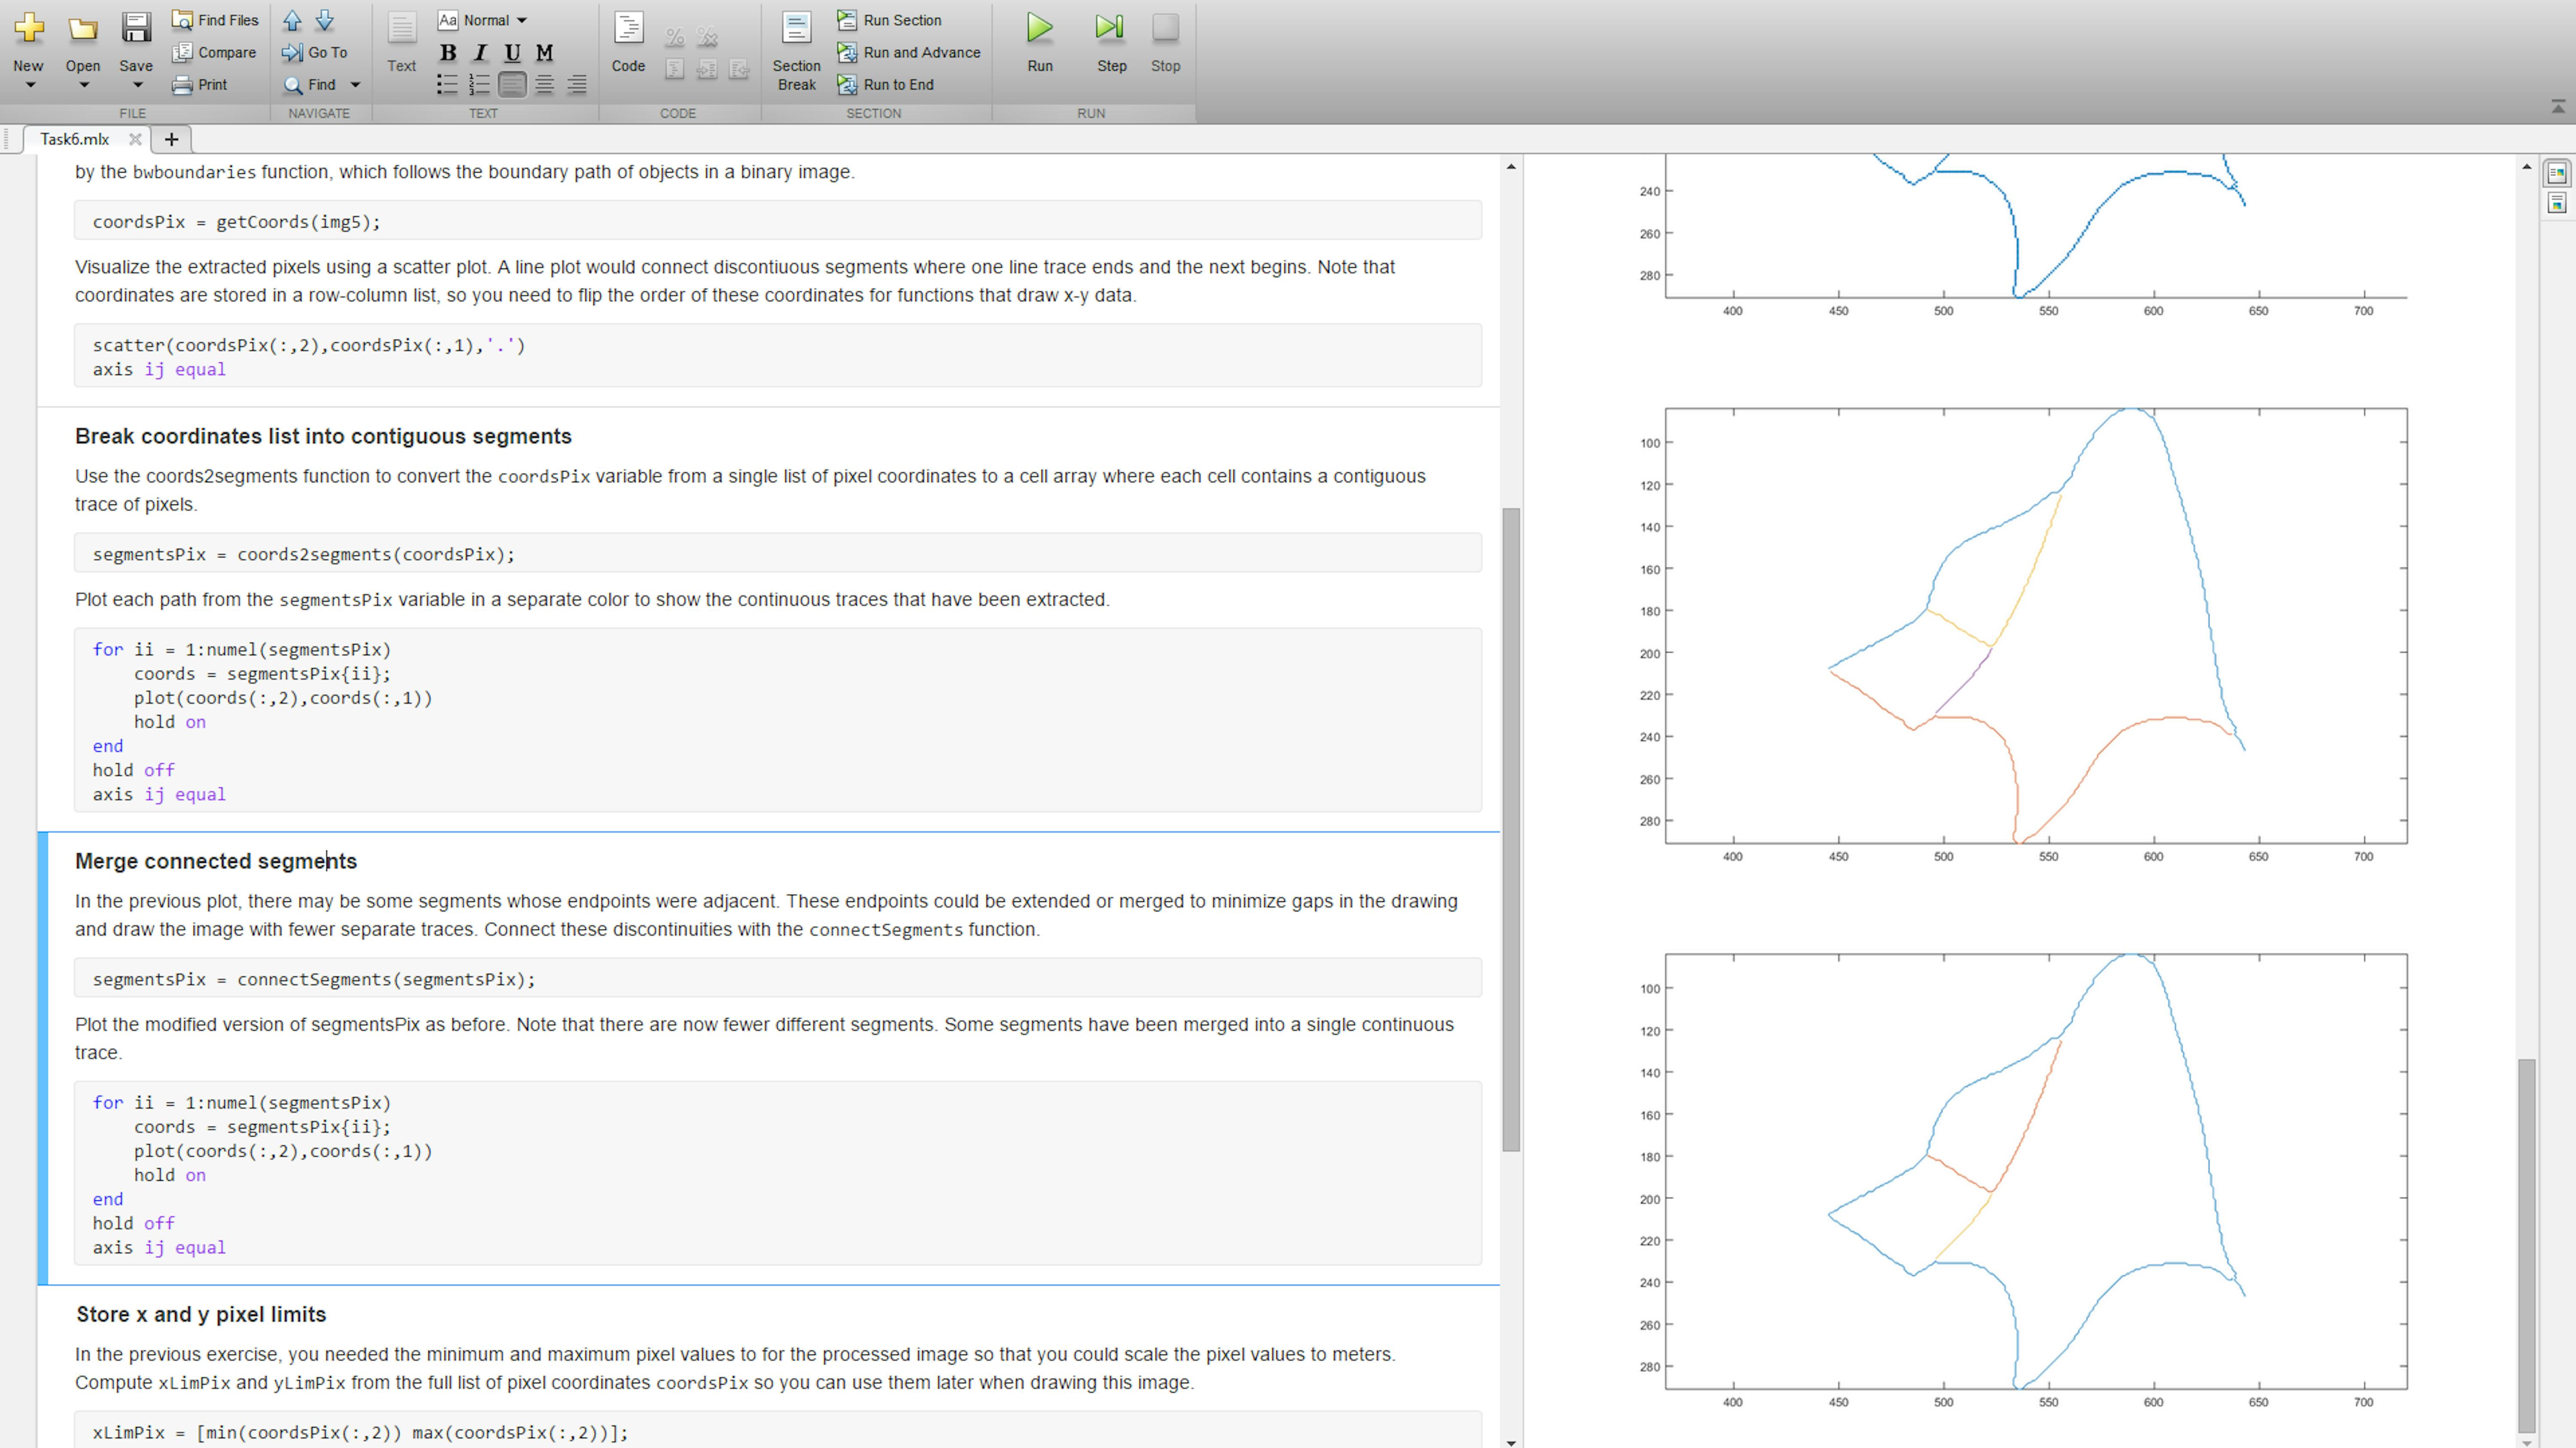The image size is (2576, 1448).
Task: Click the Save floppy disk icon
Action: [x=136, y=28]
